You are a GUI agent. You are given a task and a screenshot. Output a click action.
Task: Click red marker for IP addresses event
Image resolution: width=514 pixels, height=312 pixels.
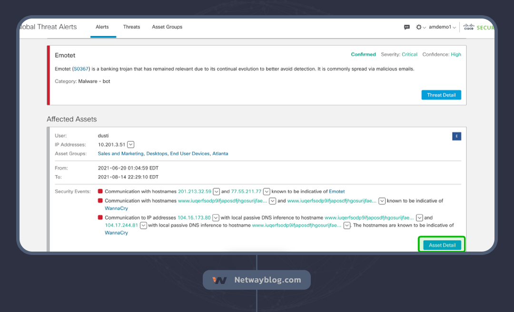pos(100,218)
